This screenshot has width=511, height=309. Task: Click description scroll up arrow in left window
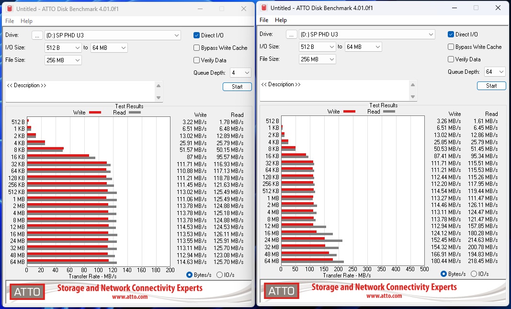(x=159, y=86)
